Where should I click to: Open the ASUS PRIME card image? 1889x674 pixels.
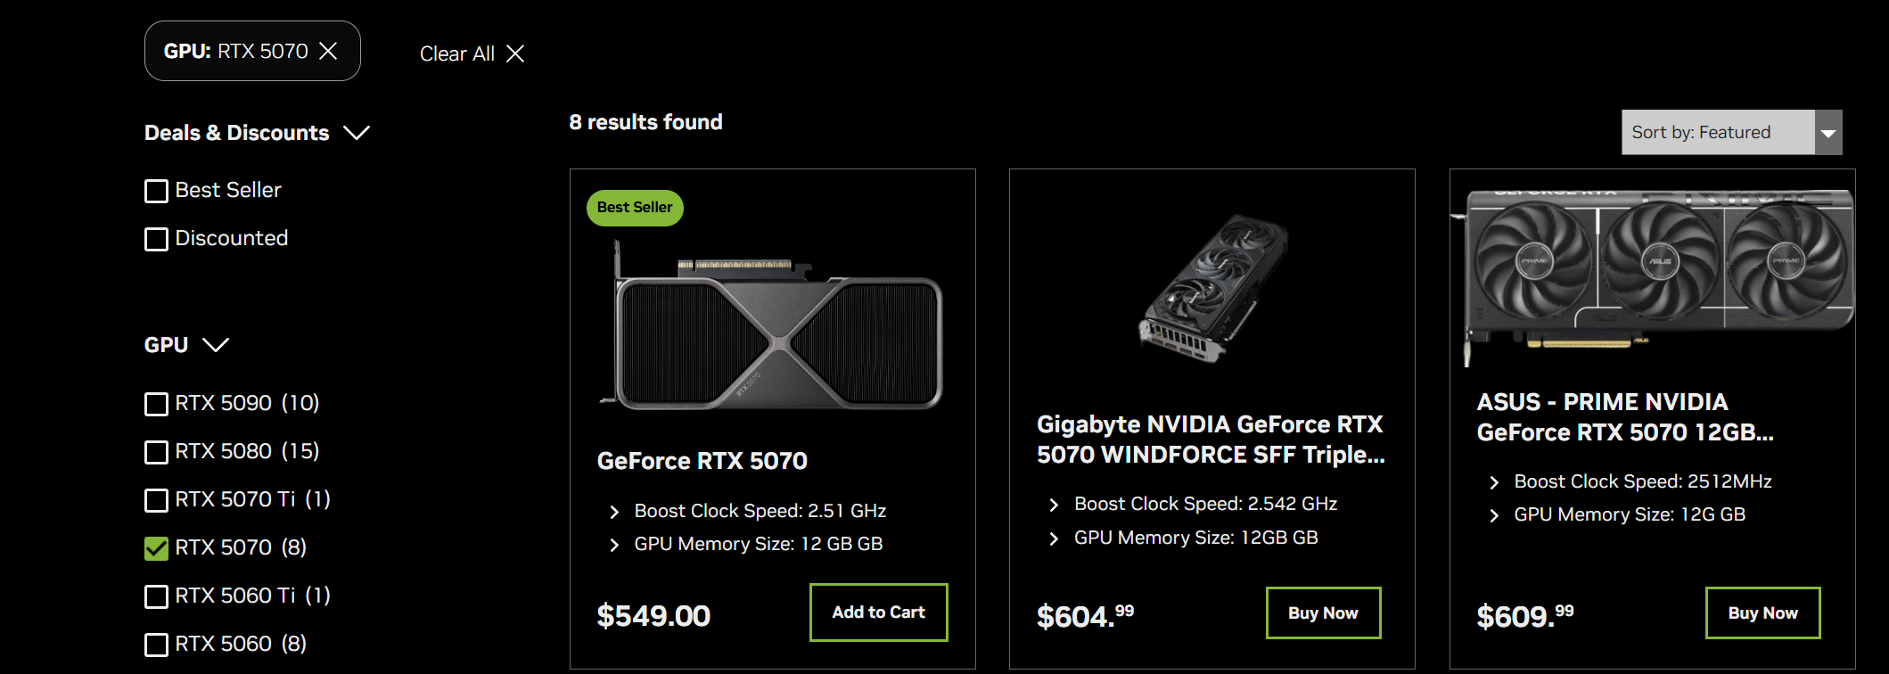pyautogui.click(x=1654, y=272)
